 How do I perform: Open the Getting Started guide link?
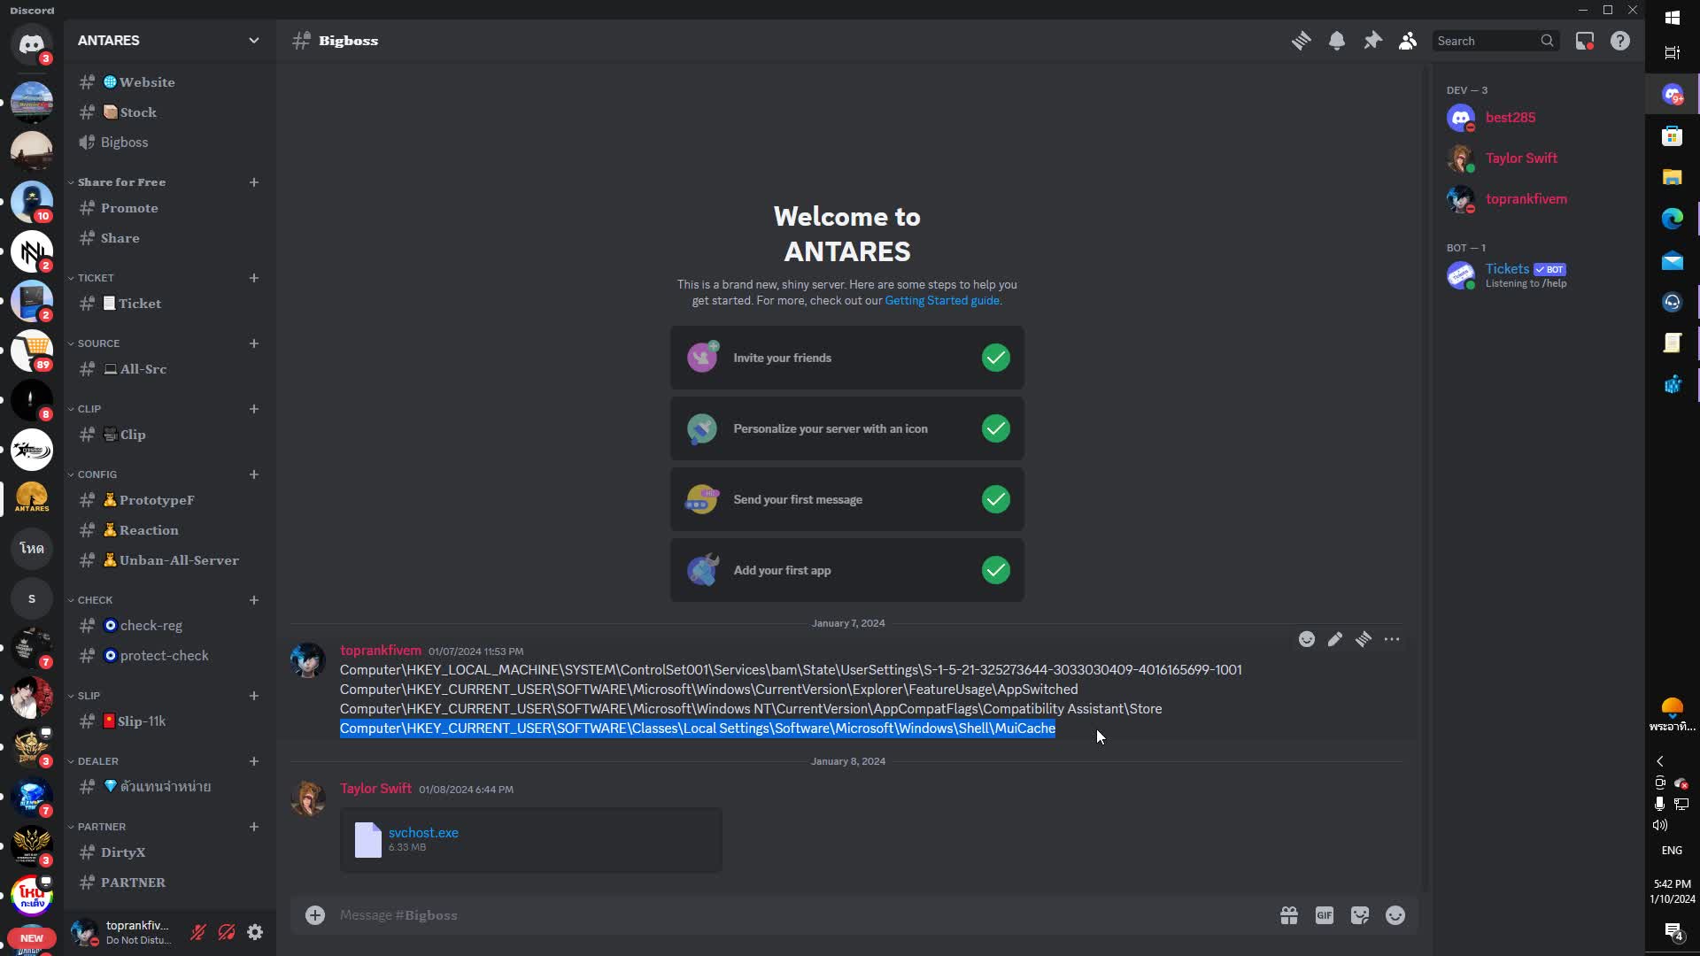942,301
